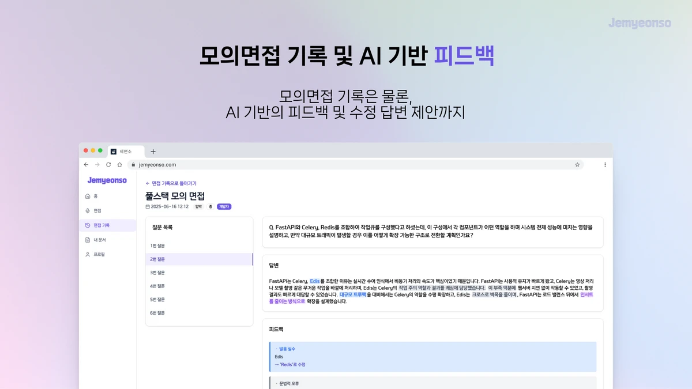The height and width of the screenshot is (389, 692).
Task: Select 3번 질문 in the question list
Action: tap(199, 273)
